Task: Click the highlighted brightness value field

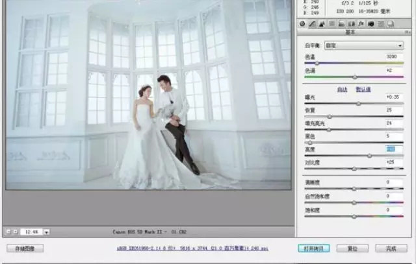Action: (x=394, y=149)
